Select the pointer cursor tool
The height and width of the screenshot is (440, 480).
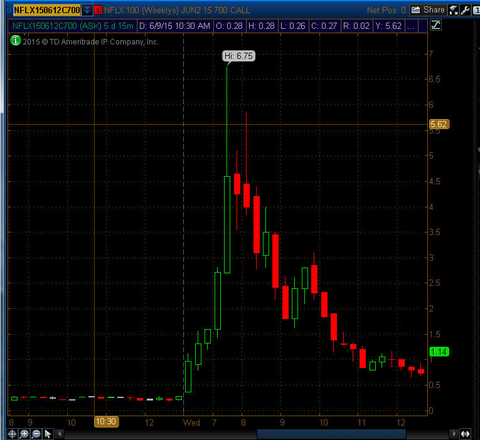pos(48,433)
